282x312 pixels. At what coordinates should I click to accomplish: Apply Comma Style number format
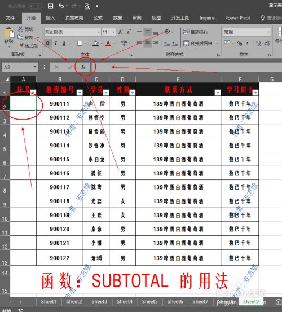pos(248,43)
